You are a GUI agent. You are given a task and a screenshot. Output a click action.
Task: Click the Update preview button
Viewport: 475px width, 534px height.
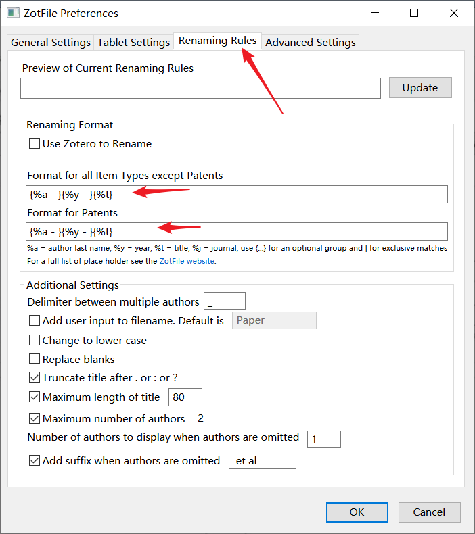[x=420, y=87]
